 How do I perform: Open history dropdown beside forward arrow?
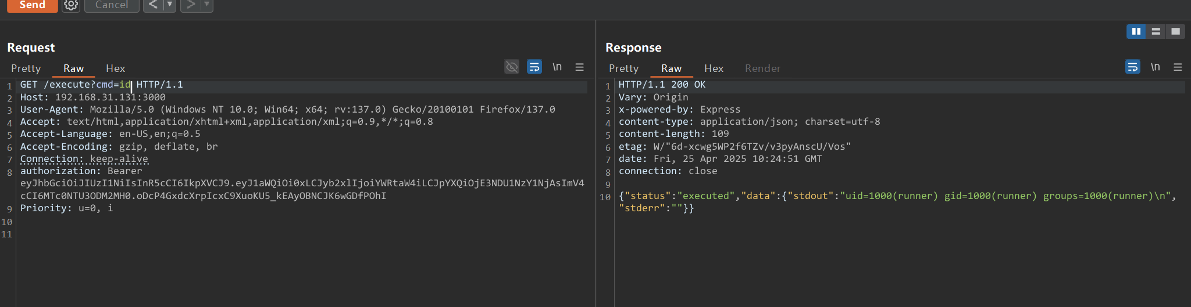[206, 5]
